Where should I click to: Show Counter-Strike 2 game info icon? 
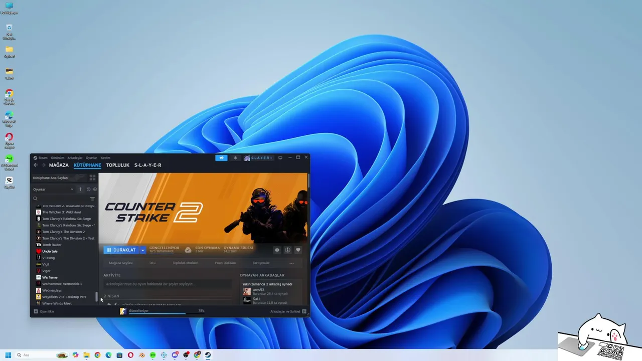pyautogui.click(x=287, y=250)
